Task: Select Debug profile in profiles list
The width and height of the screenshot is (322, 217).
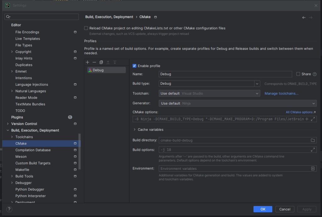Action: tap(106, 70)
